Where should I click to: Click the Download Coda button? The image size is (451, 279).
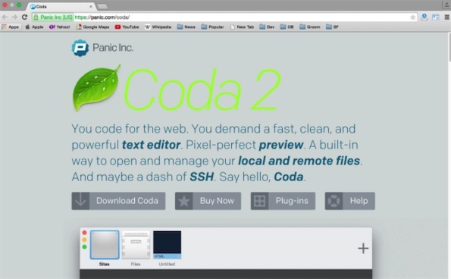(x=118, y=201)
